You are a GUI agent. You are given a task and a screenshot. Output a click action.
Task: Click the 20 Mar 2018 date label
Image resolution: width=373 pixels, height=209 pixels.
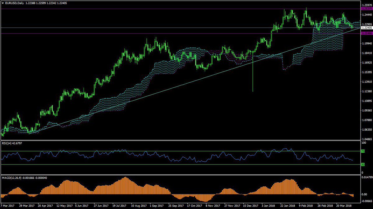pos(344,205)
